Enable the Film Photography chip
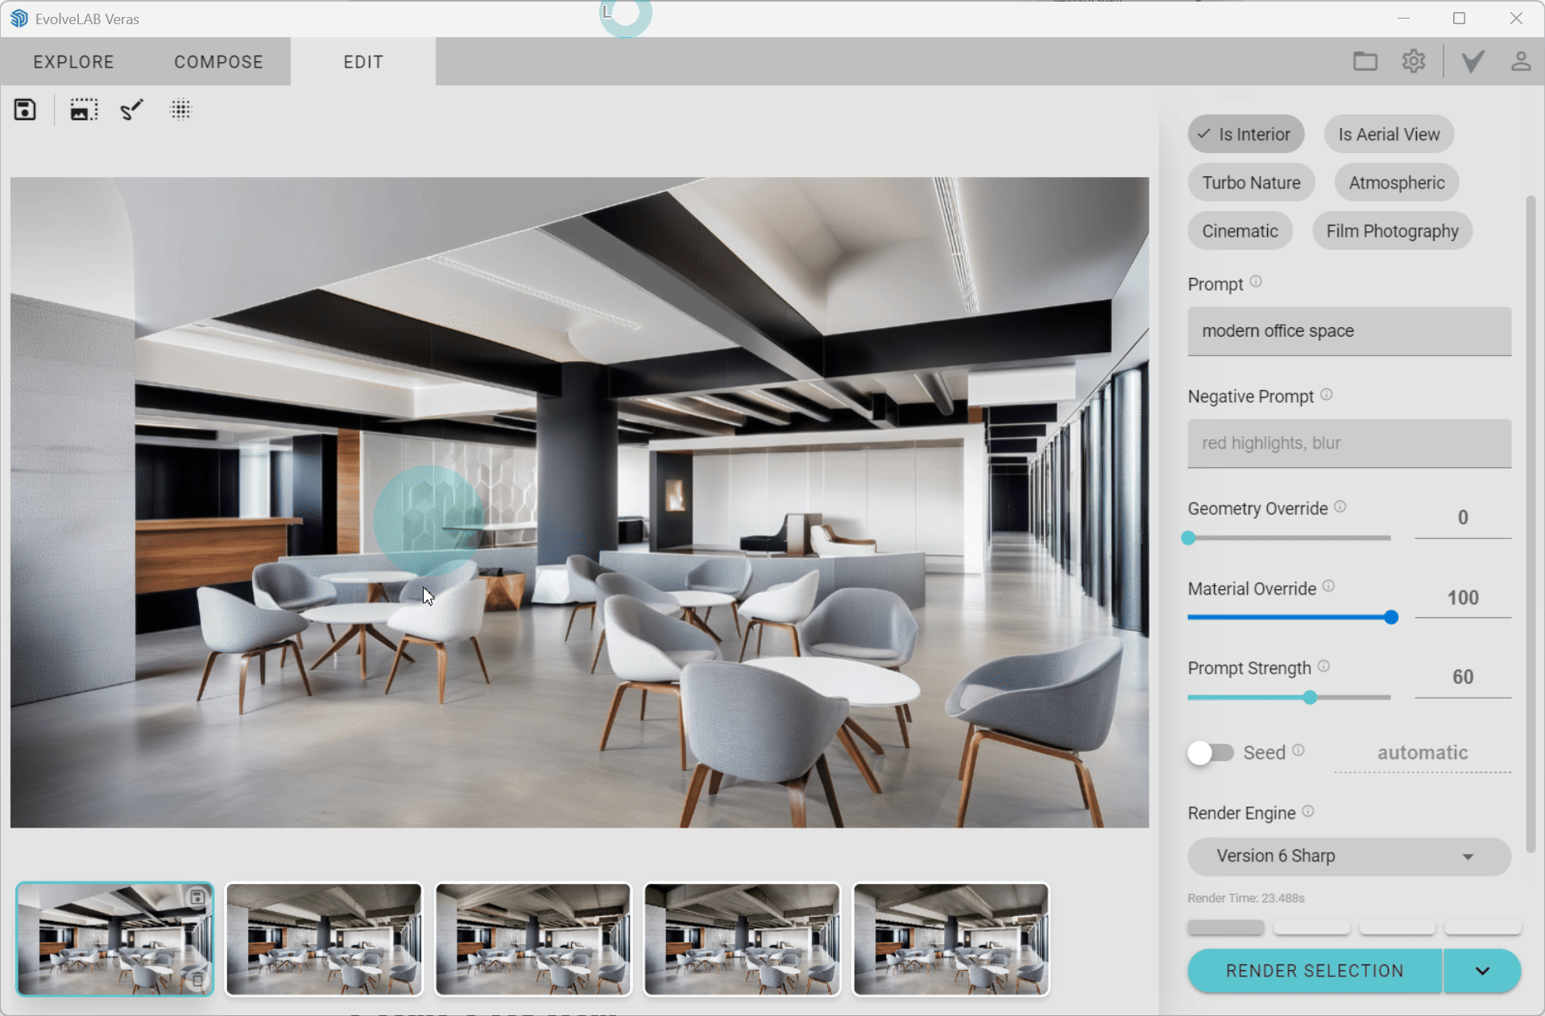Image resolution: width=1545 pixels, height=1016 pixels. (x=1392, y=231)
